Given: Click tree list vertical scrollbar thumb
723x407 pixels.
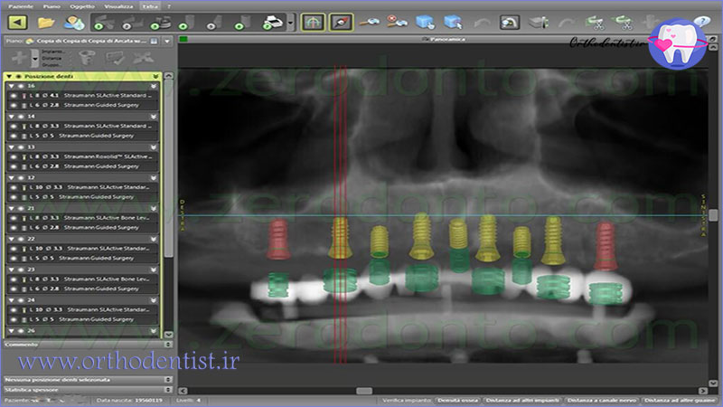Looking at the screenshot, I should tap(168, 168).
